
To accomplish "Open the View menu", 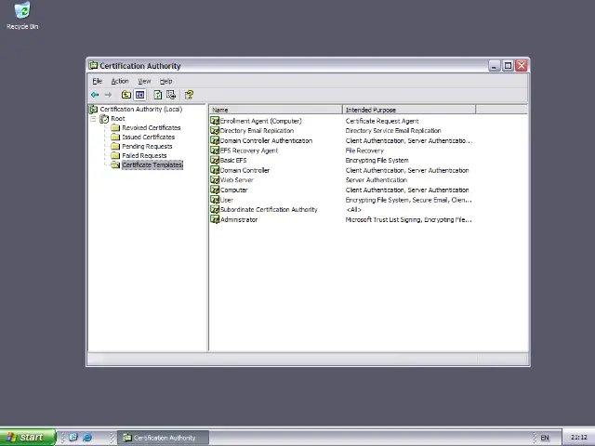I will click(144, 81).
